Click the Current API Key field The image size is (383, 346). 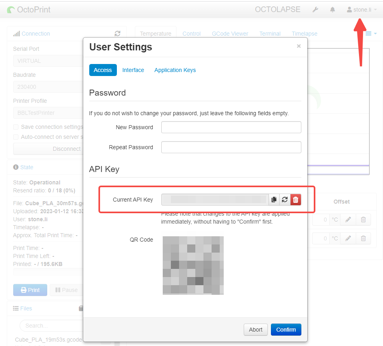215,200
